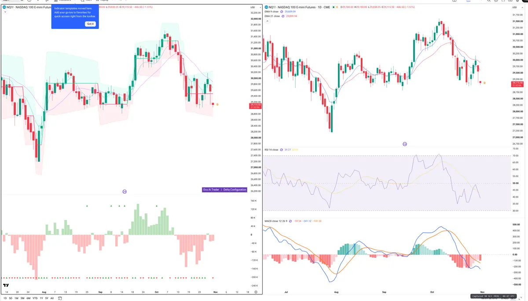The image size is (528, 301).
Task: Click Nov on the right chart time axis
Action: (x=482, y=292)
